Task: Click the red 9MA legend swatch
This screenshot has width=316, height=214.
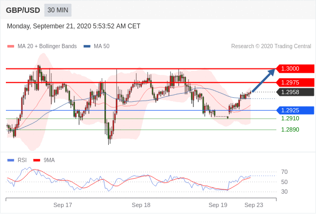Action: pos(36,160)
